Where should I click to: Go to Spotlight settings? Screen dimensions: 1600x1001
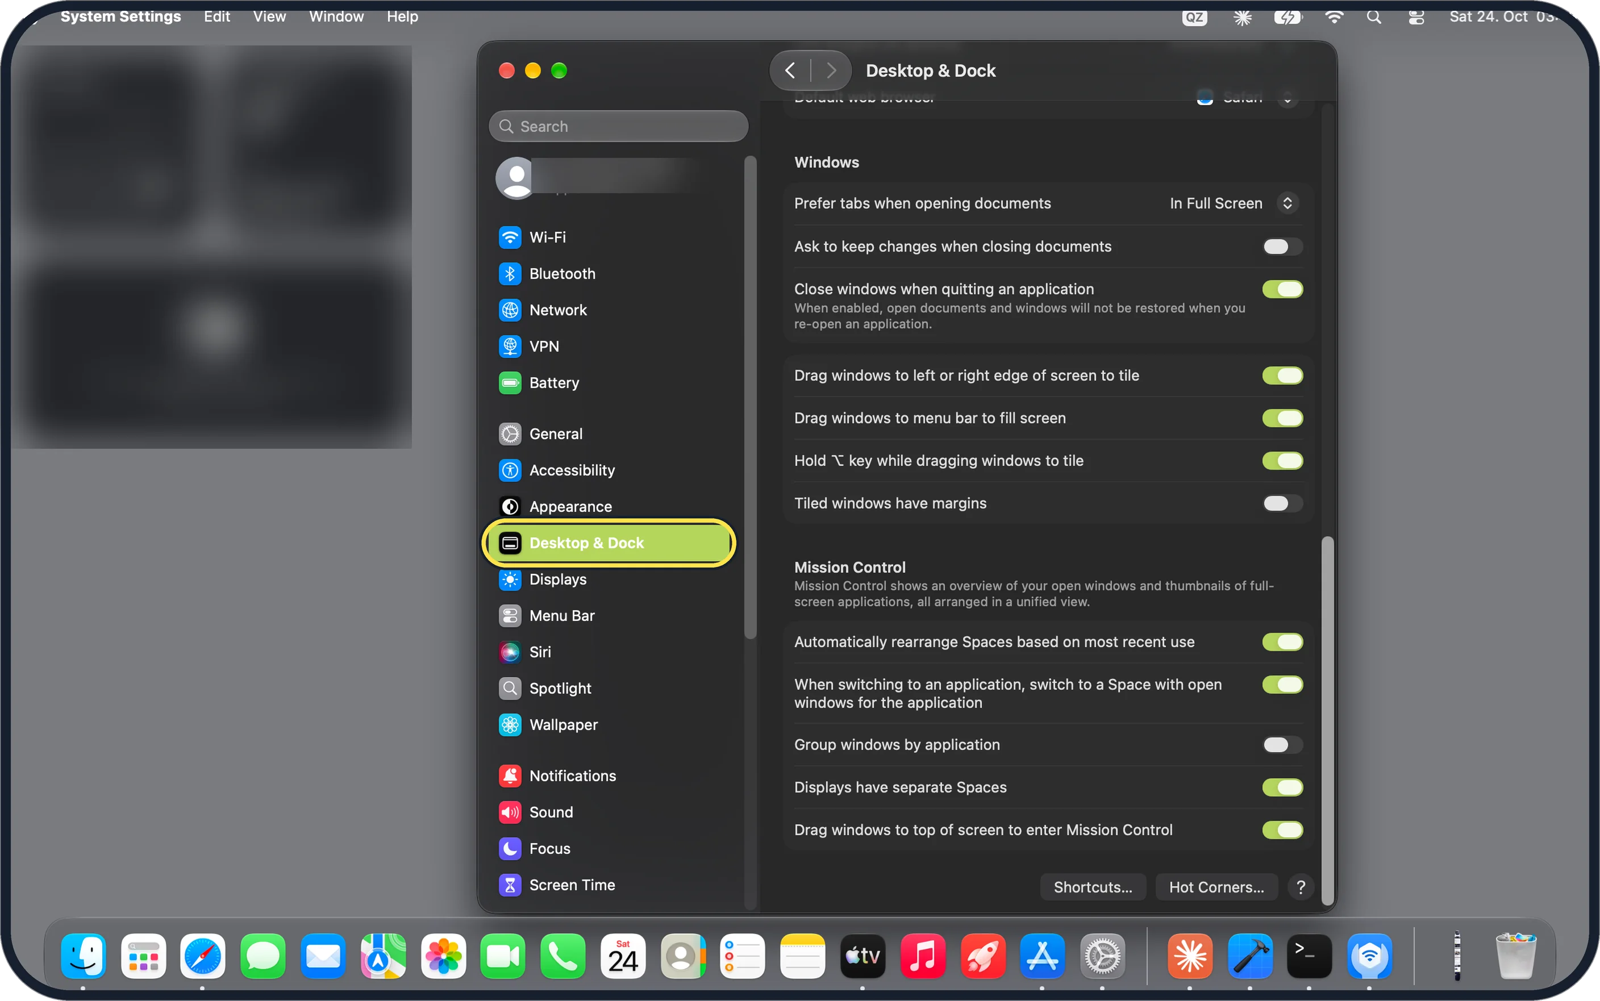click(609, 689)
